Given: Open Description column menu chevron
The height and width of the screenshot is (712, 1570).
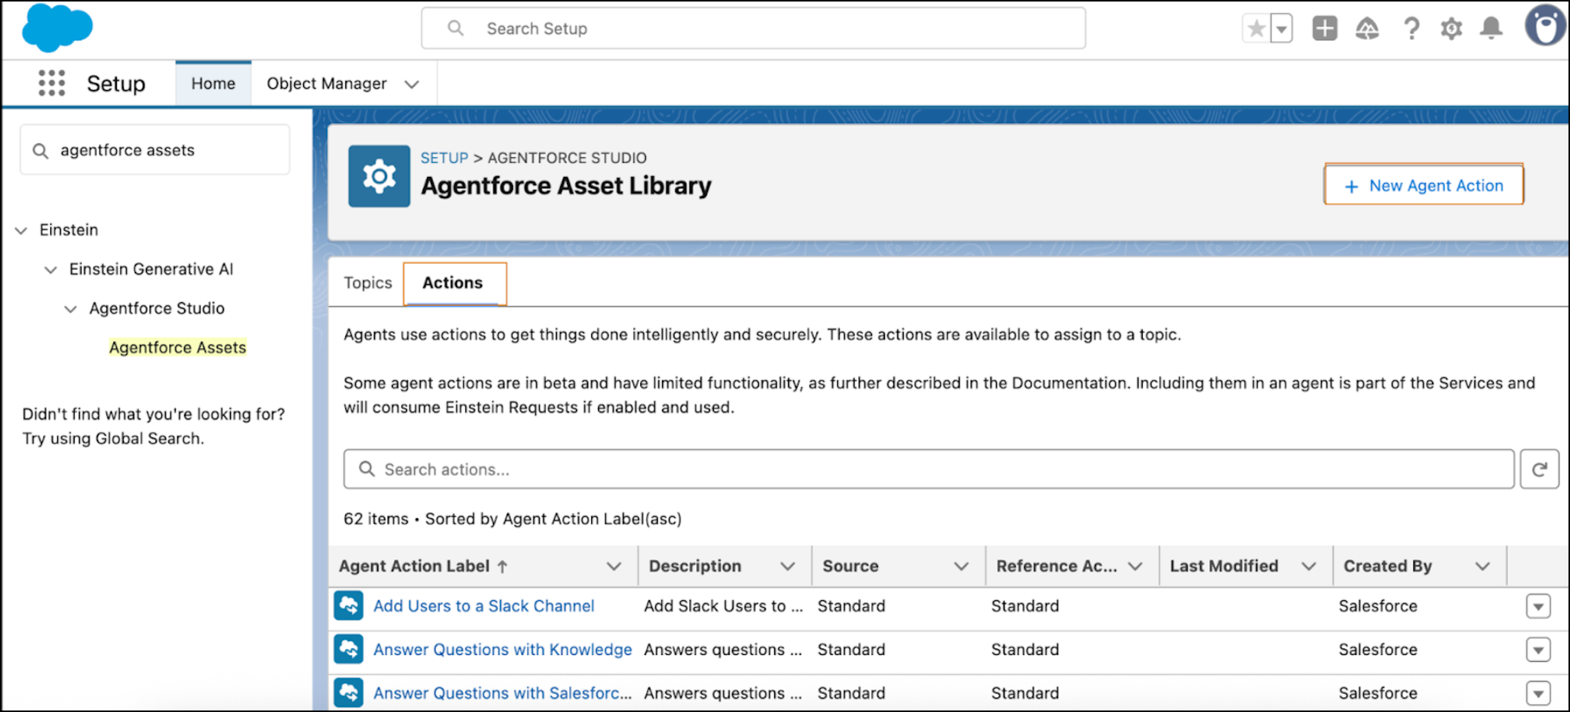Looking at the screenshot, I should tap(787, 566).
